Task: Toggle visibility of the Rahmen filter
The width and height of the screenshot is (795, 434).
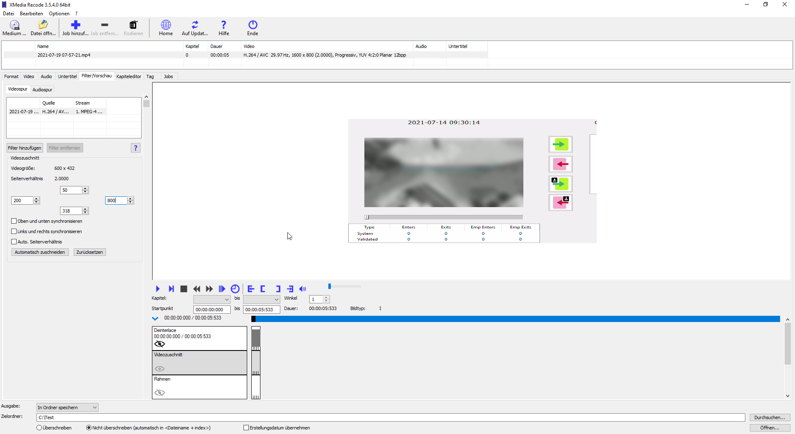Action: (x=159, y=392)
